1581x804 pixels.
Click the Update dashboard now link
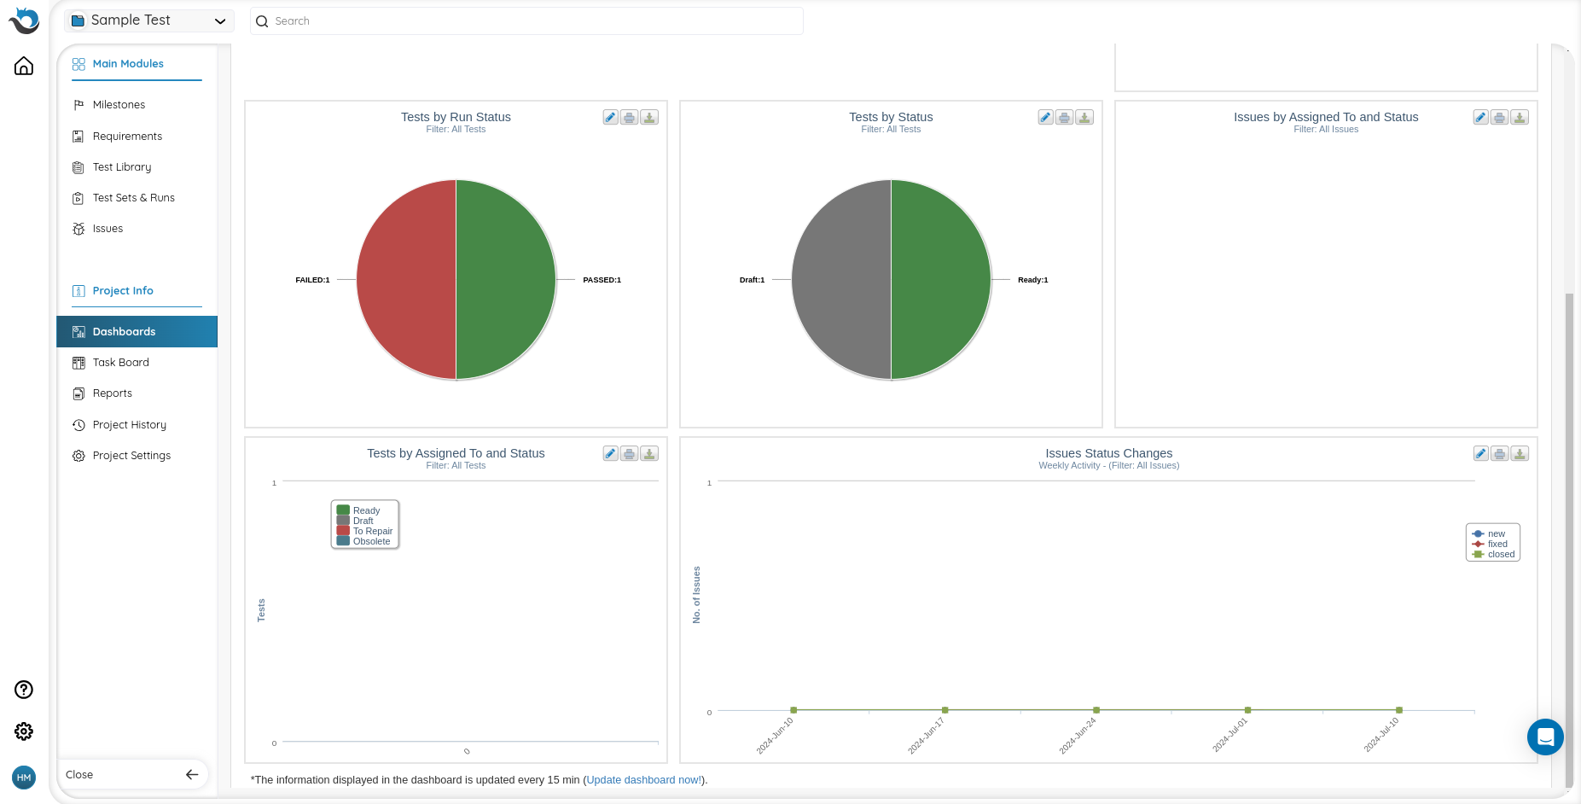pyautogui.click(x=643, y=780)
